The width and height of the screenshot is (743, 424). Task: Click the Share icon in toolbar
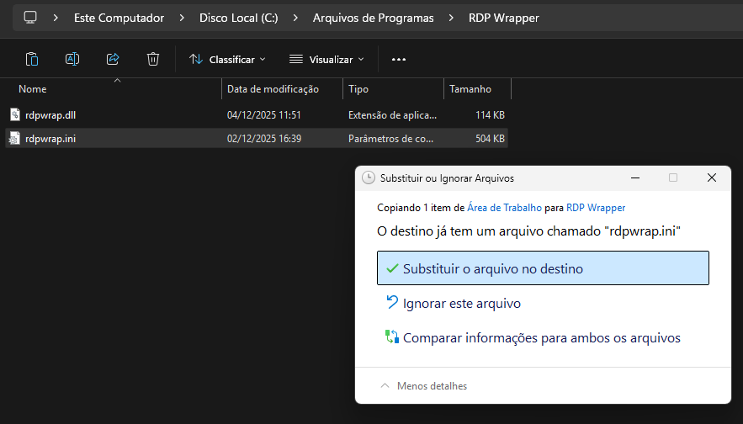pyautogui.click(x=113, y=59)
